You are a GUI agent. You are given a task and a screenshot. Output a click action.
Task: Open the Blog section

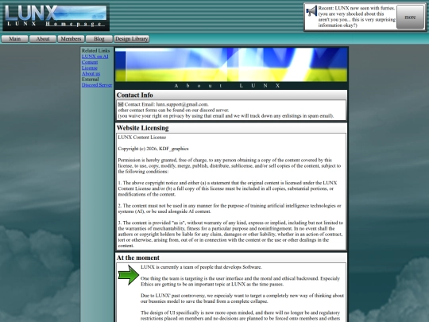coord(99,39)
